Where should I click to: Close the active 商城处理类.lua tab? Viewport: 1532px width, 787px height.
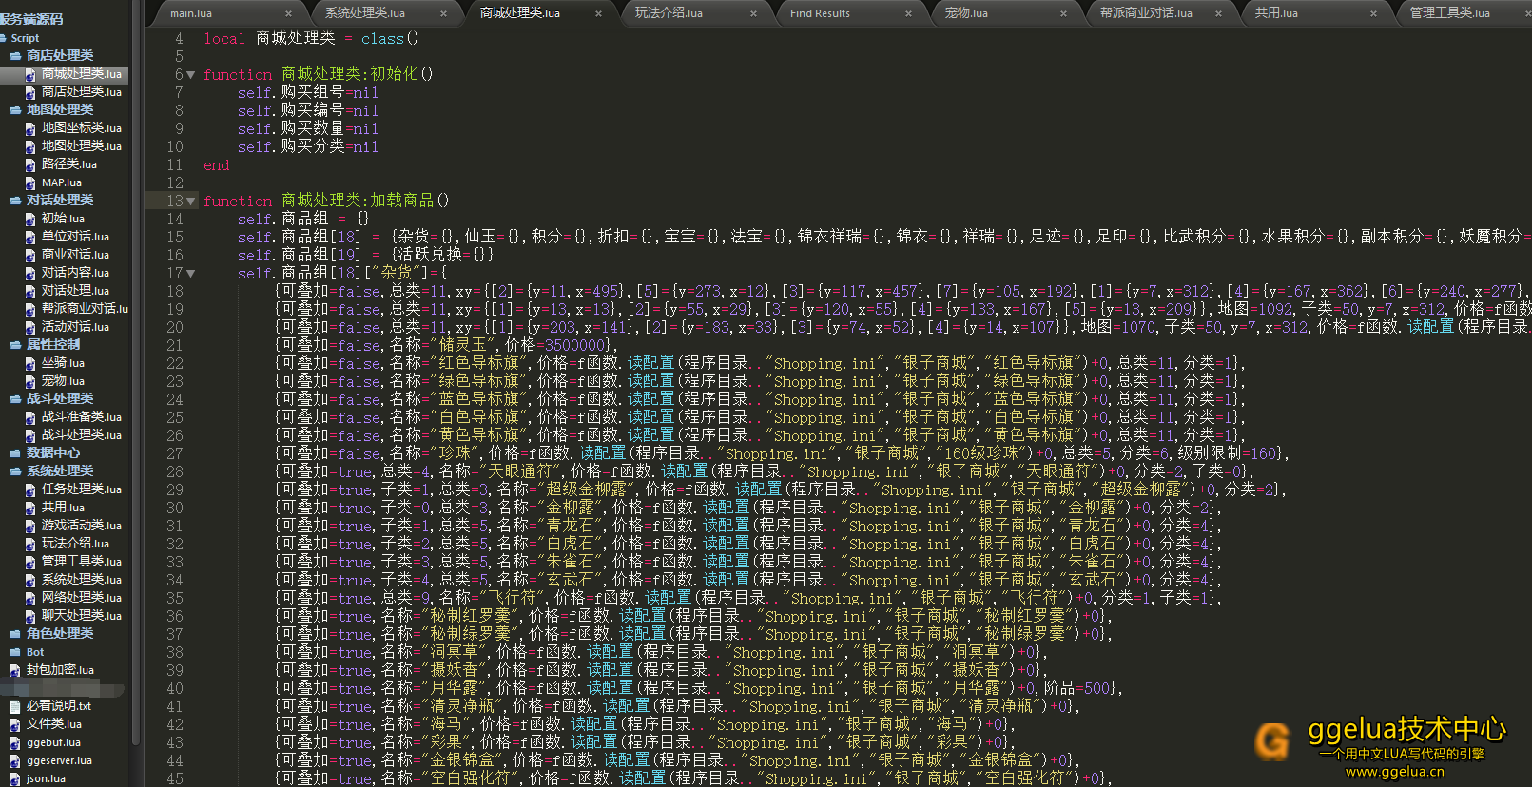tap(598, 13)
